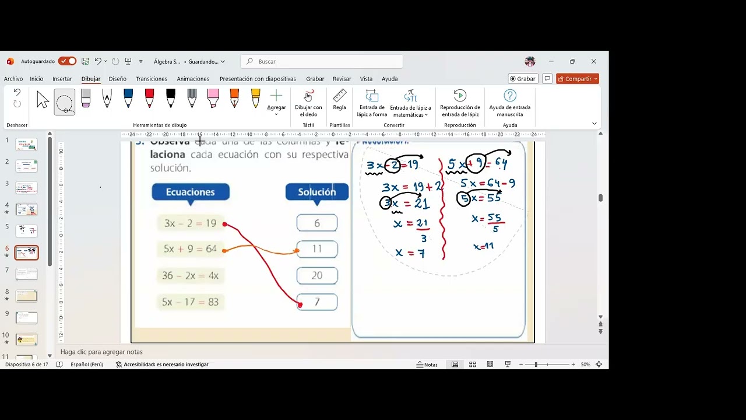This screenshot has height=420, width=746.
Task: Select slide 7 thumbnail
Action: tap(27, 274)
